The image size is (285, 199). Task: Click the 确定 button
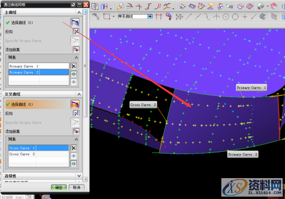pyautogui.click(x=58, y=188)
